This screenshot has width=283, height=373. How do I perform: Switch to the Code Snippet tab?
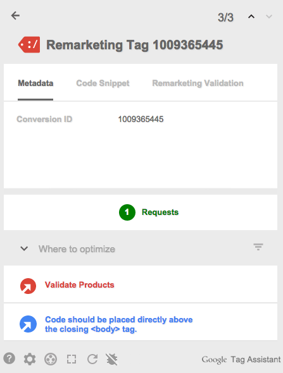(103, 83)
